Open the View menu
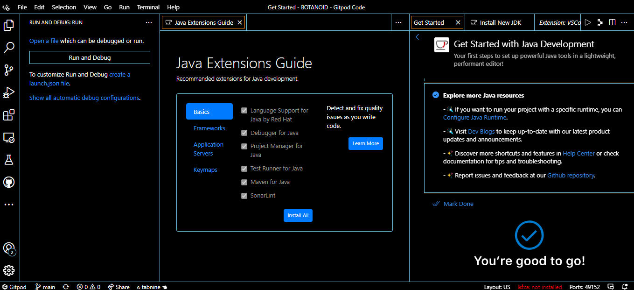This screenshot has height=290, width=634. click(x=90, y=7)
